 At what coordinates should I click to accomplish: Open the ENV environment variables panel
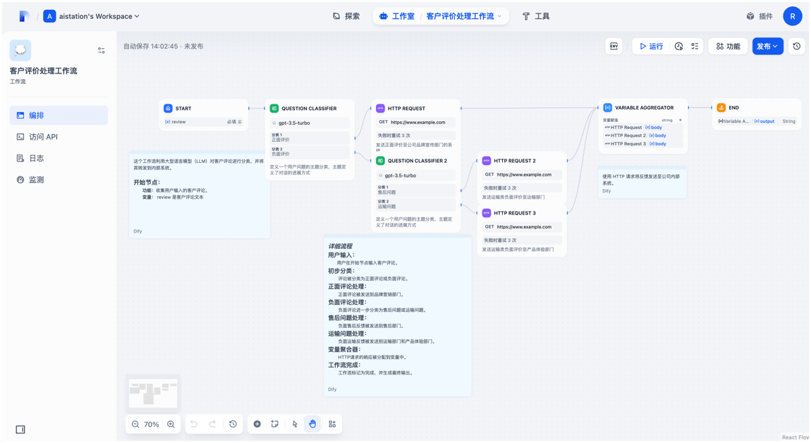coord(614,46)
